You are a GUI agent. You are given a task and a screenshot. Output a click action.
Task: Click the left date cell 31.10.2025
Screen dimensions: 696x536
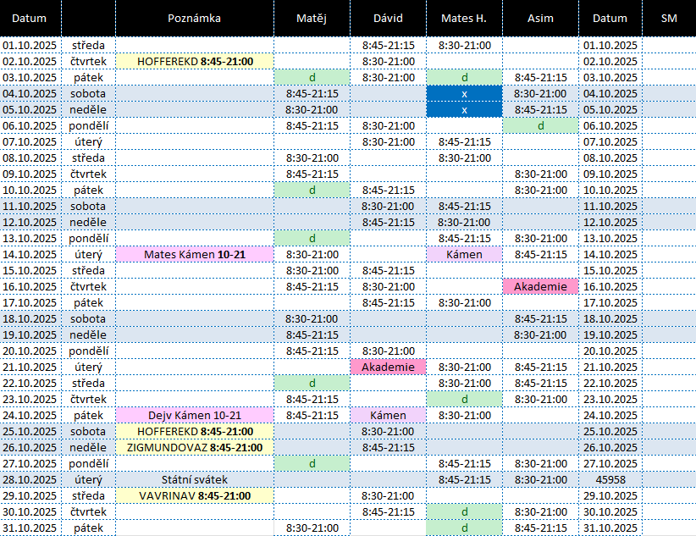(x=30, y=528)
